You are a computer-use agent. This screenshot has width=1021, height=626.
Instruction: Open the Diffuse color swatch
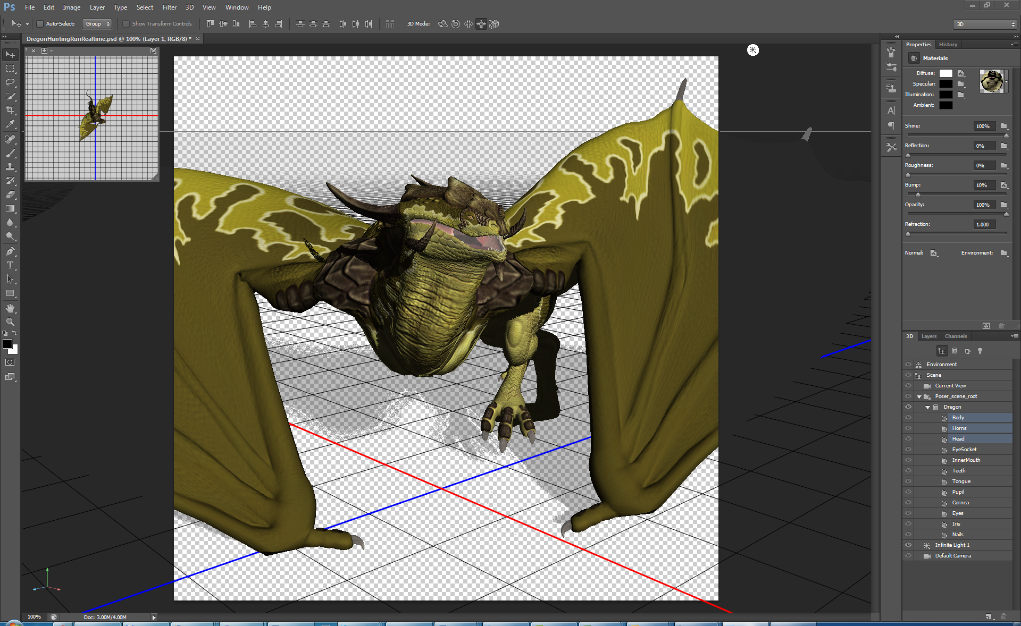coord(946,73)
